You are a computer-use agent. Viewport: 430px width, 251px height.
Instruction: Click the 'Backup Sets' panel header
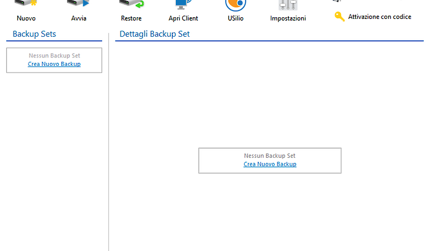coord(34,34)
